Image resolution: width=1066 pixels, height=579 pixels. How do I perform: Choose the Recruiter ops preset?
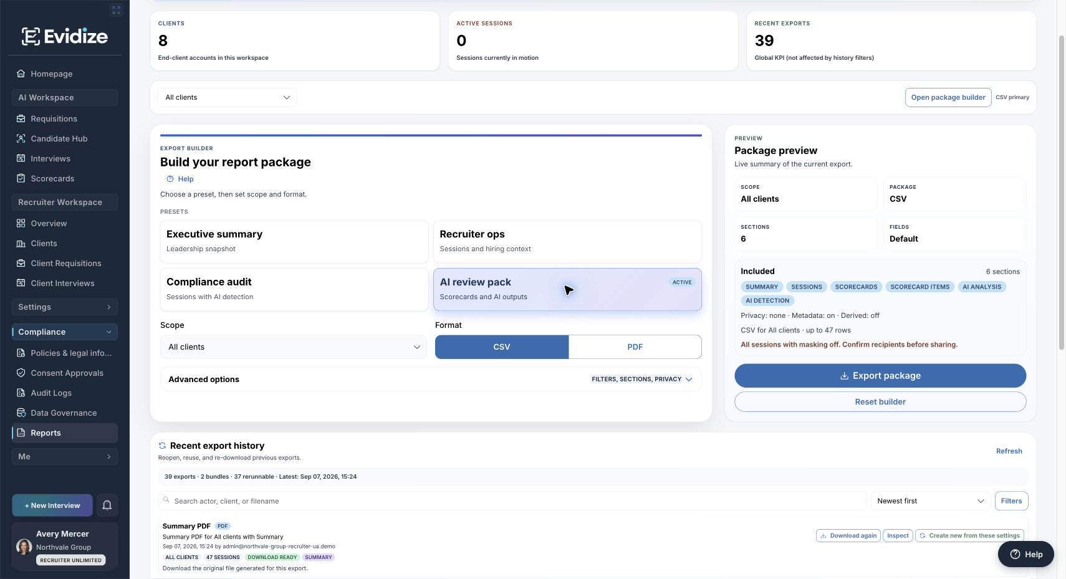click(567, 241)
